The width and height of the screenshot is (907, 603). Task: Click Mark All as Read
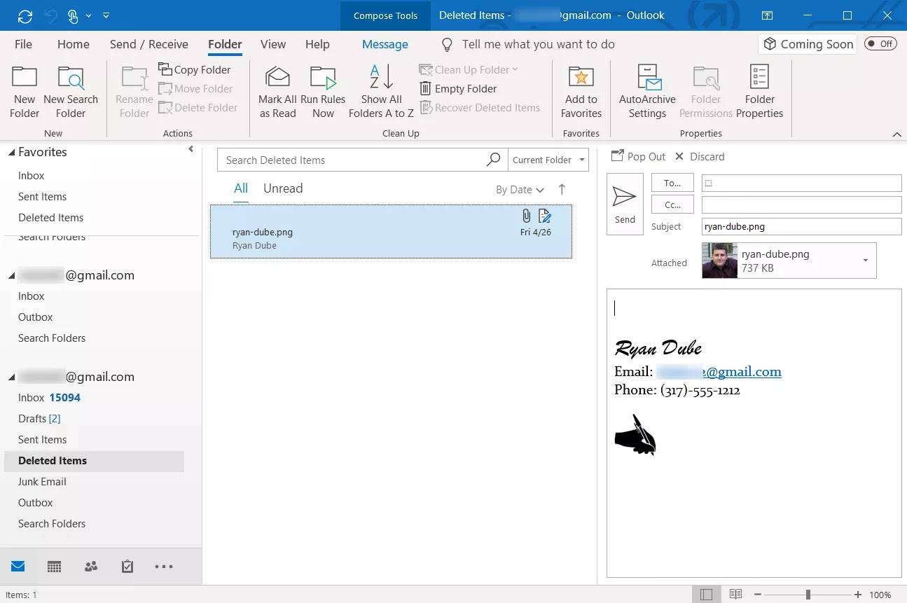tap(277, 92)
